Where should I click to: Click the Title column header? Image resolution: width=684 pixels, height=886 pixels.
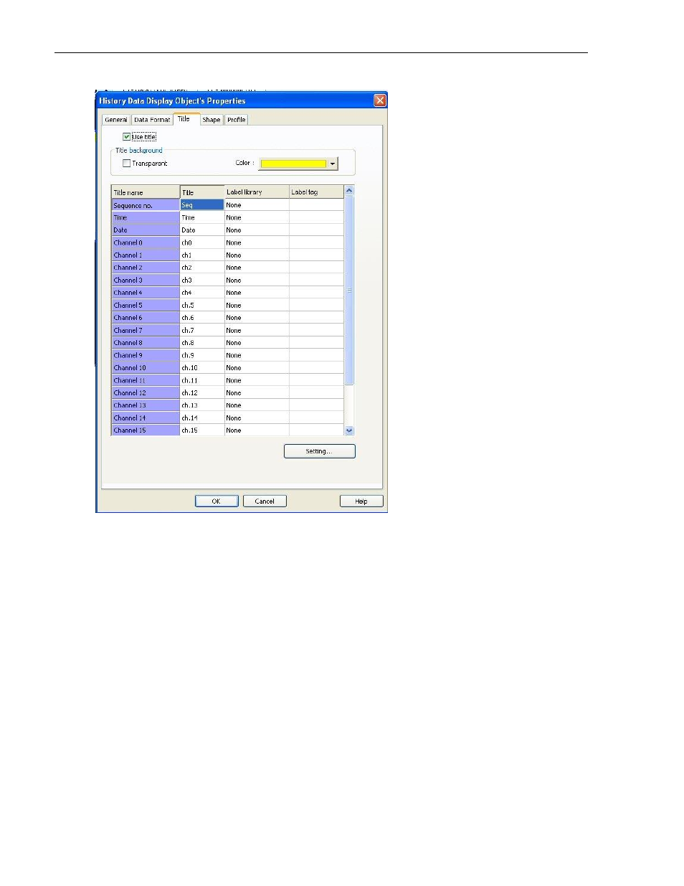pos(202,192)
